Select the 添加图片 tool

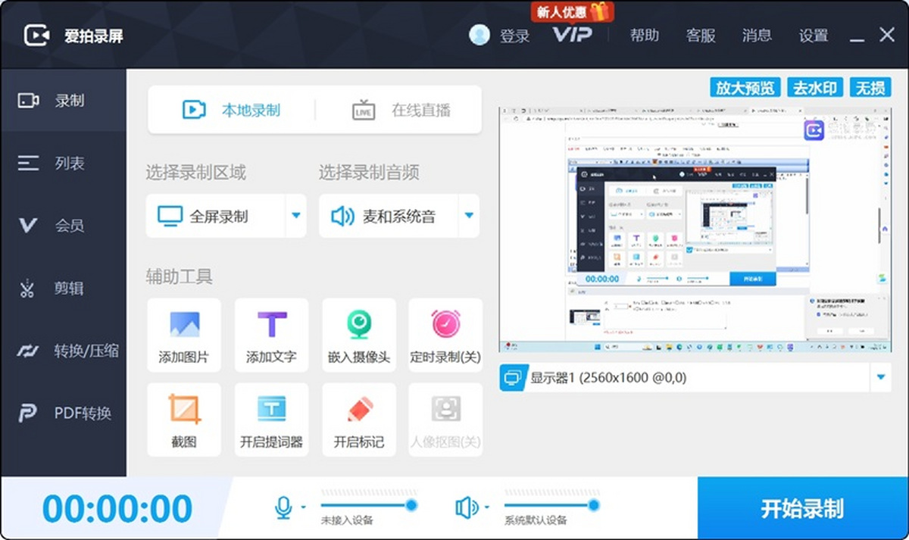tap(183, 335)
